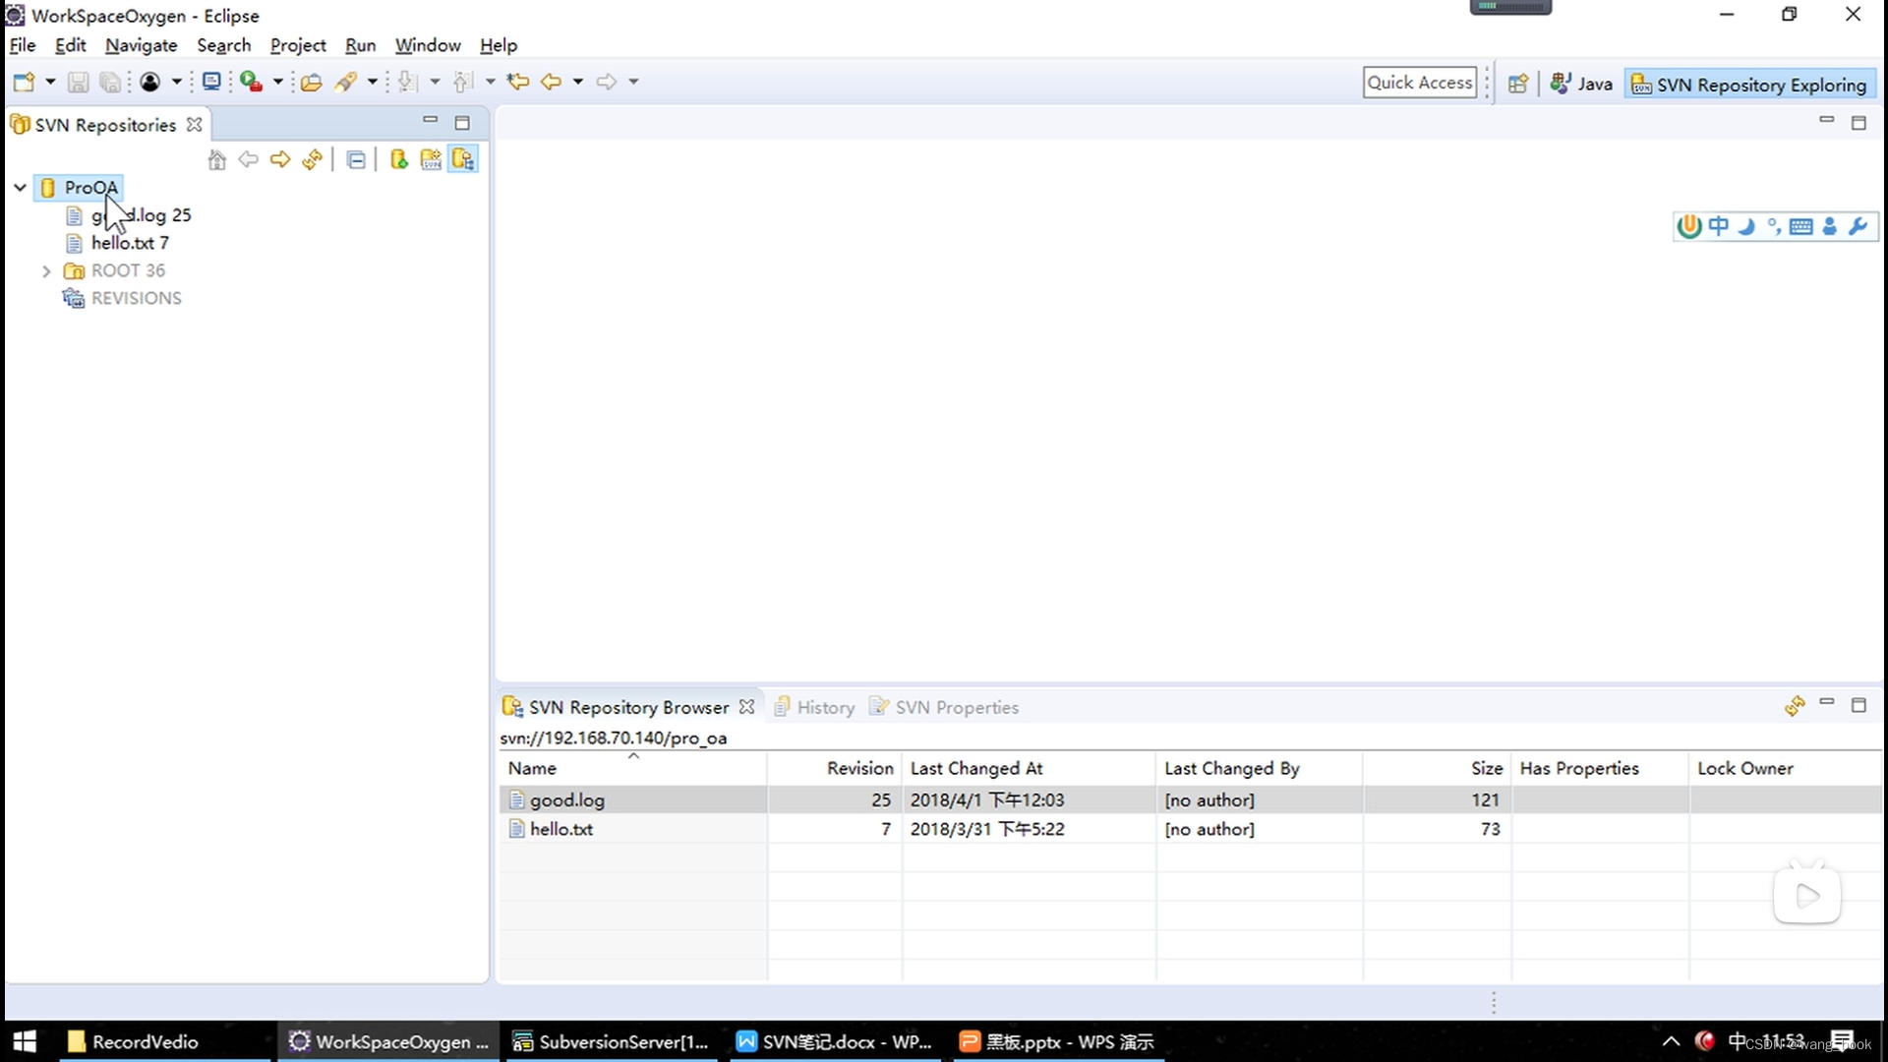Select good.log row in browser table

pos(1191,799)
